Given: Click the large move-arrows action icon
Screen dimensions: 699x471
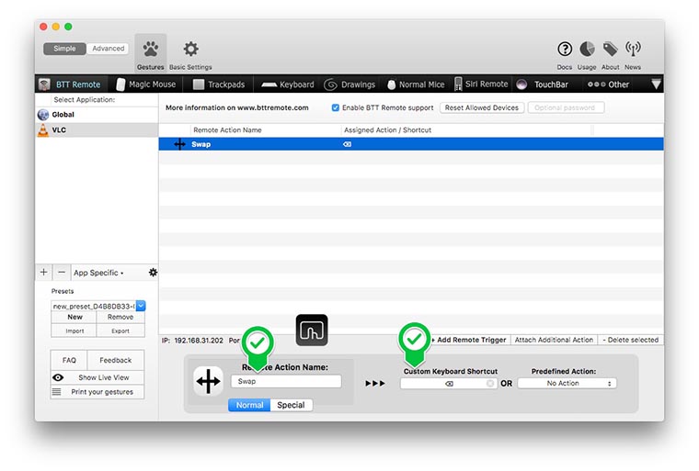Looking at the screenshot, I should point(208,382).
